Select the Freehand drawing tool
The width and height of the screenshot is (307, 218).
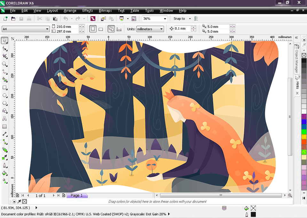4,72
